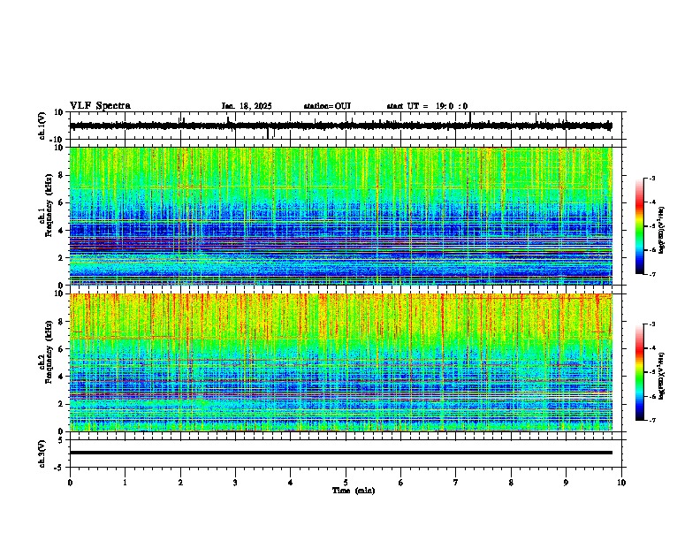Click the "station=OUI" header label
This screenshot has width=700, height=541.
click(327, 106)
